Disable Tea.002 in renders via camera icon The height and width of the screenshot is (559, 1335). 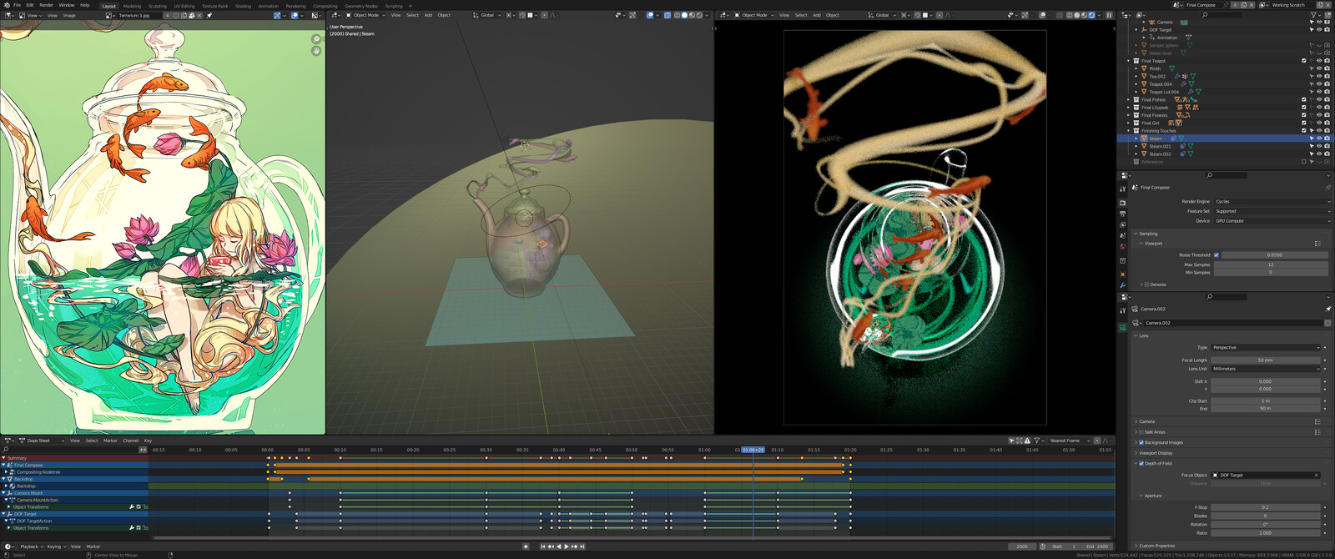[1327, 77]
